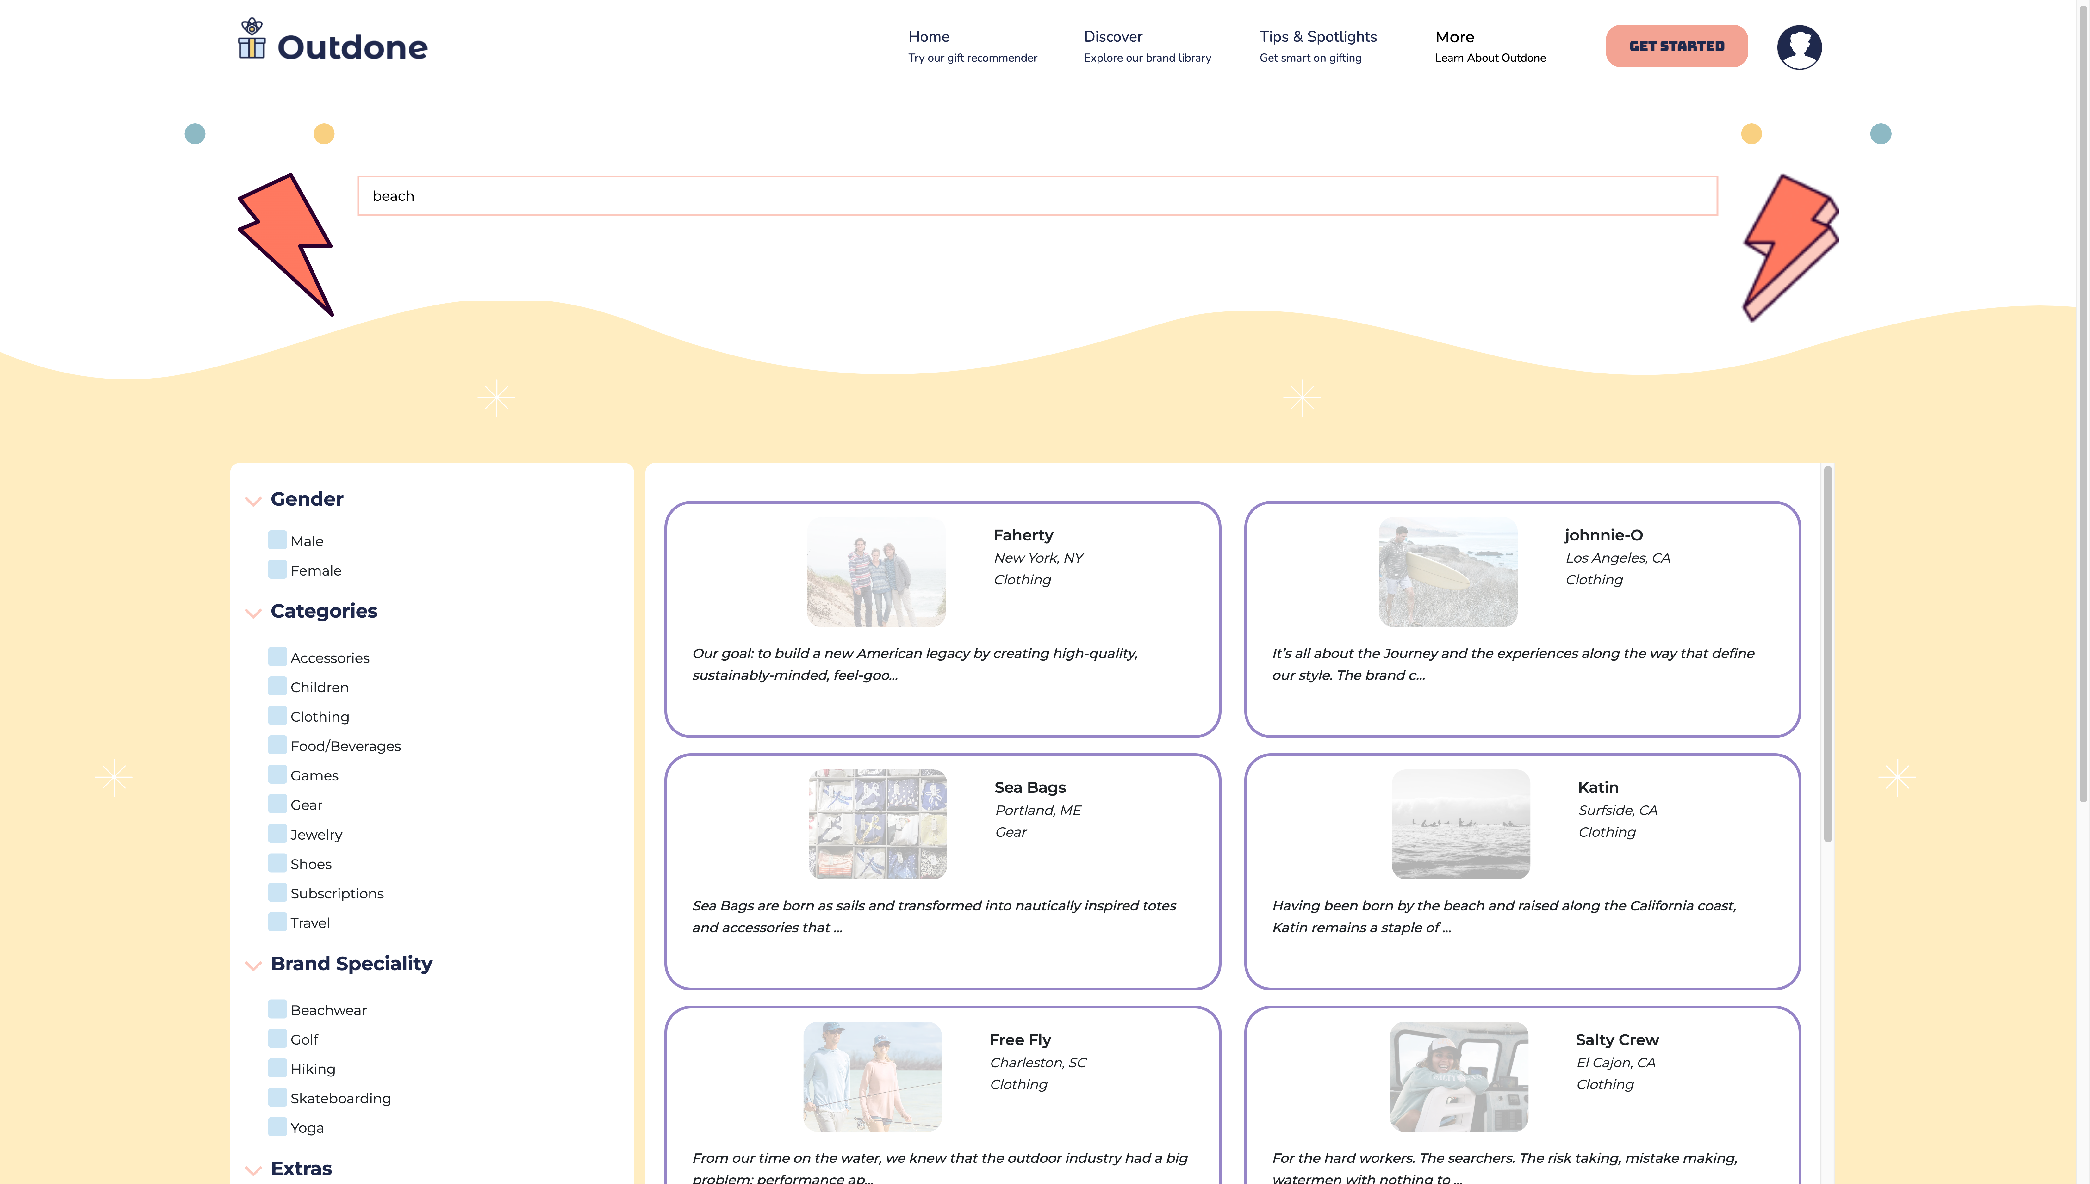The width and height of the screenshot is (2090, 1184).
Task: Enable the Clothing category filter
Action: point(277,716)
